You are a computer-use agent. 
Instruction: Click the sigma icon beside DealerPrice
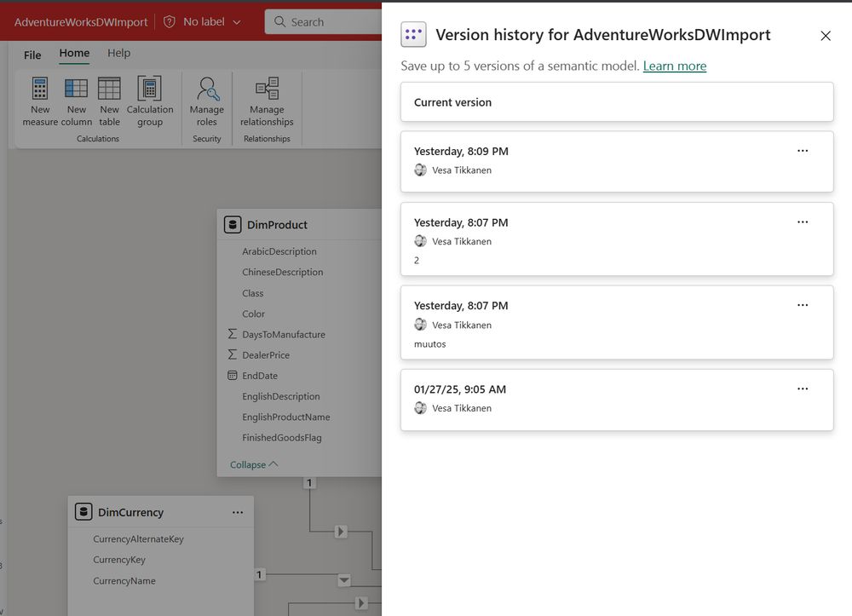coord(232,354)
